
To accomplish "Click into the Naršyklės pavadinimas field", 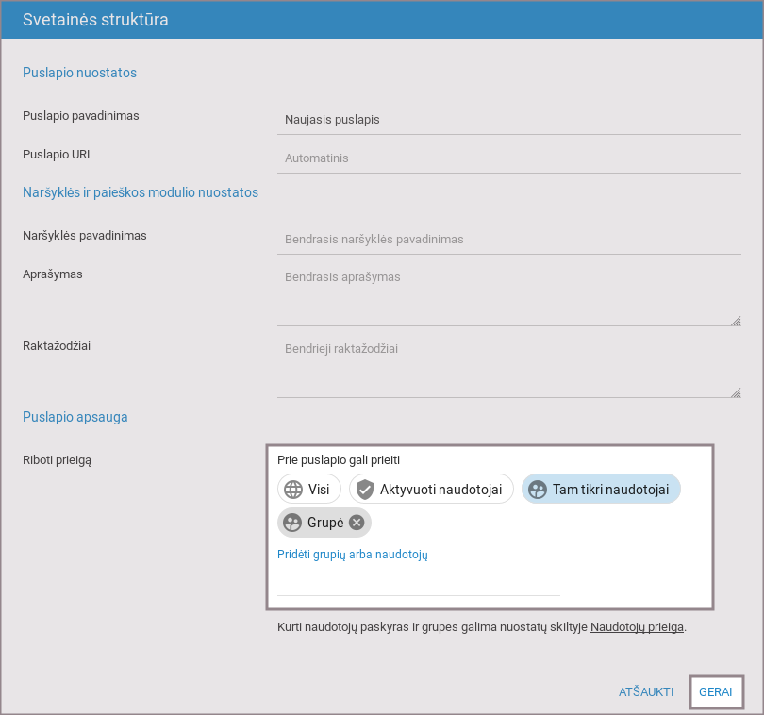I will click(509, 240).
